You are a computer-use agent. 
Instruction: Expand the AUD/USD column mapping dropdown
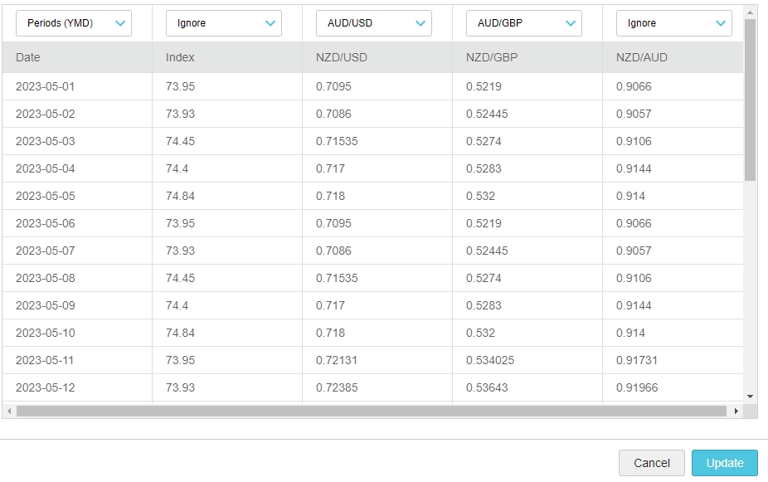pyautogui.click(x=373, y=23)
